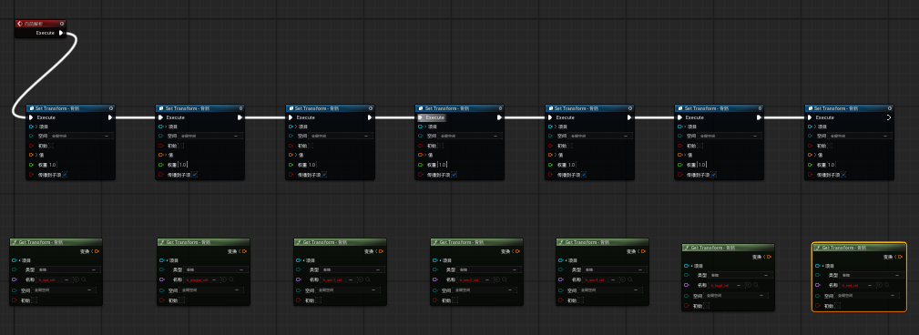
Task: Open the 名称 dropdown showing b_arm2_ctrl
Action: pyautogui.click(x=475, y=279)
